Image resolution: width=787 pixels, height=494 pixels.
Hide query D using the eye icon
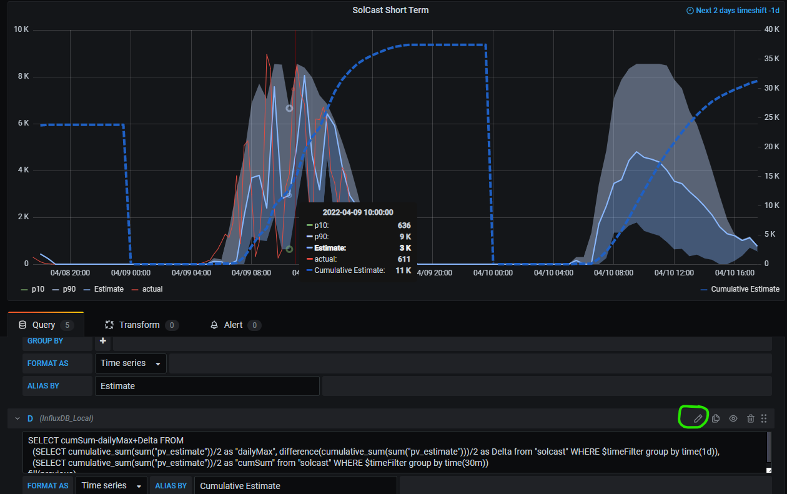coord(733,418)
